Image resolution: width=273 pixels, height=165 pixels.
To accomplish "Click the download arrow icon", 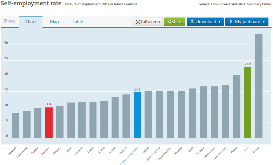I will (192, 21).
